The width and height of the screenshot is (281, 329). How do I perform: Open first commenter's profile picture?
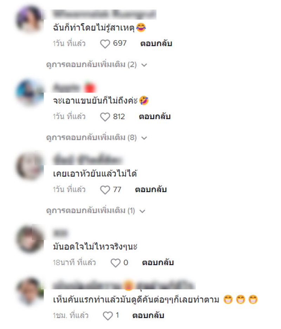[30, 20]
